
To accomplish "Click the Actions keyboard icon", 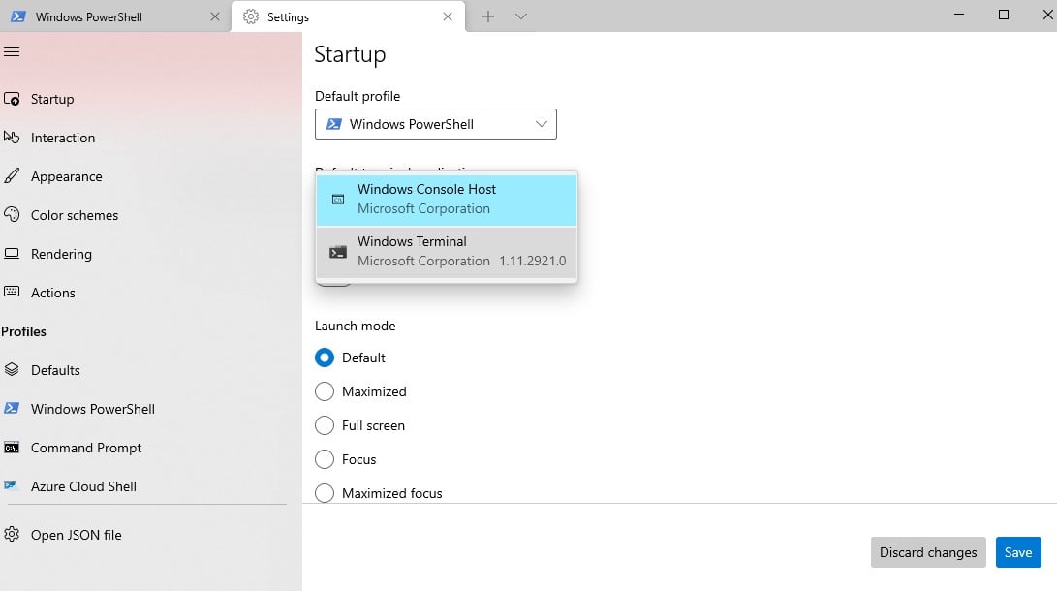I will point(13,293).
